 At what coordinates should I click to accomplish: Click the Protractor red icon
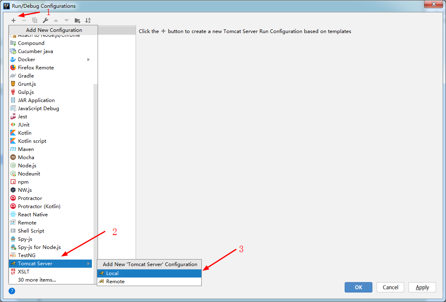pos(13,198)
